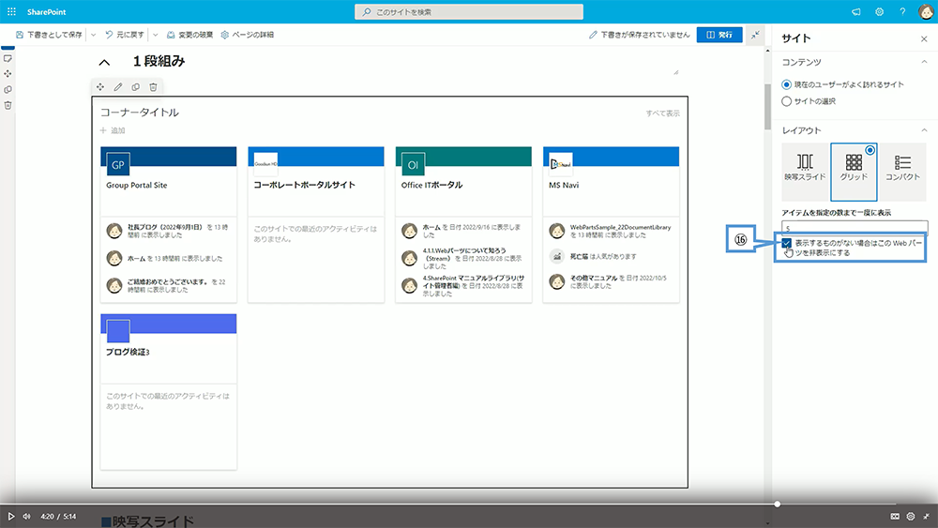Focus the site search box
The image size is (938, 528).
(468, 12)
